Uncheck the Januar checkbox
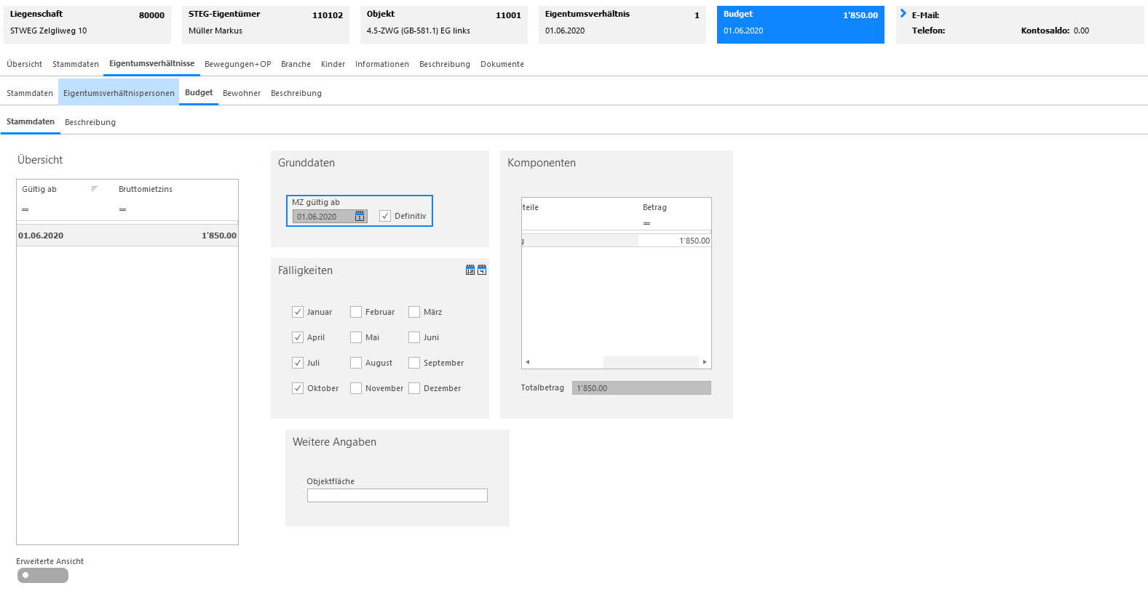This screenshot has width=1148, height=599. coord(298,312)
